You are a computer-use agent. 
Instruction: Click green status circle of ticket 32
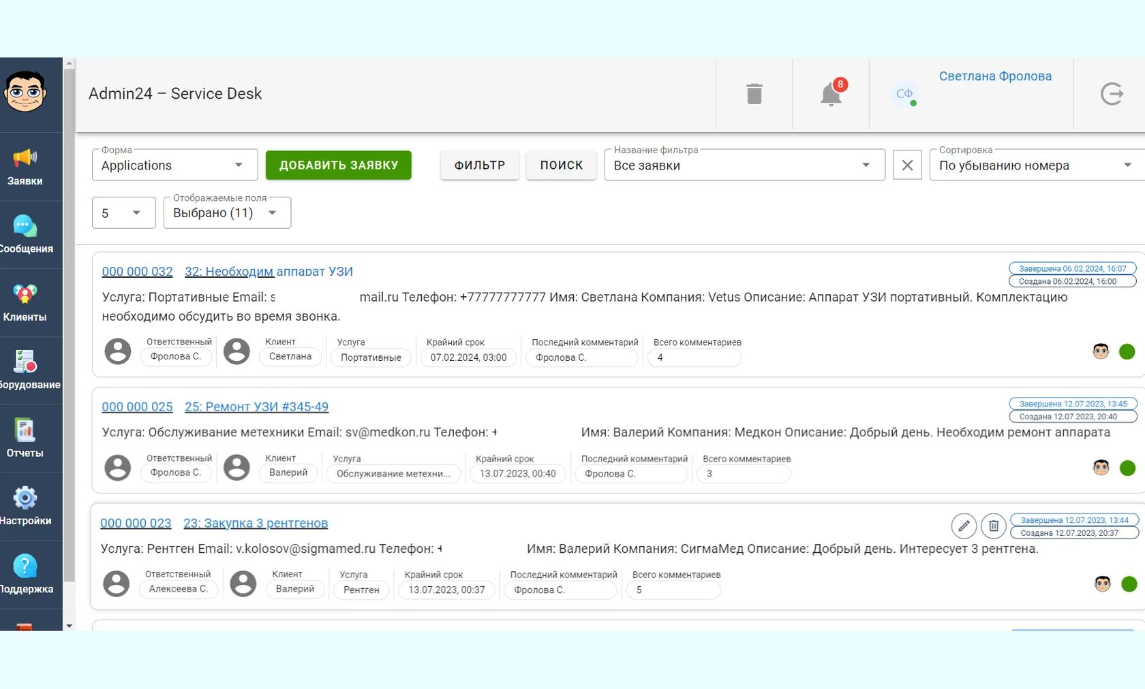point(1127,351)
